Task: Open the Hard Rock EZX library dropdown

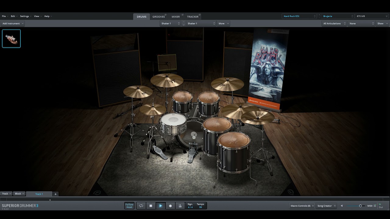Action: (x=300, y=16)
